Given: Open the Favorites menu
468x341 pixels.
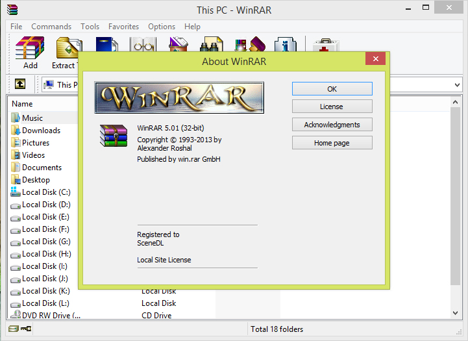Looking at the screenshot, I should tap(123, 27).
